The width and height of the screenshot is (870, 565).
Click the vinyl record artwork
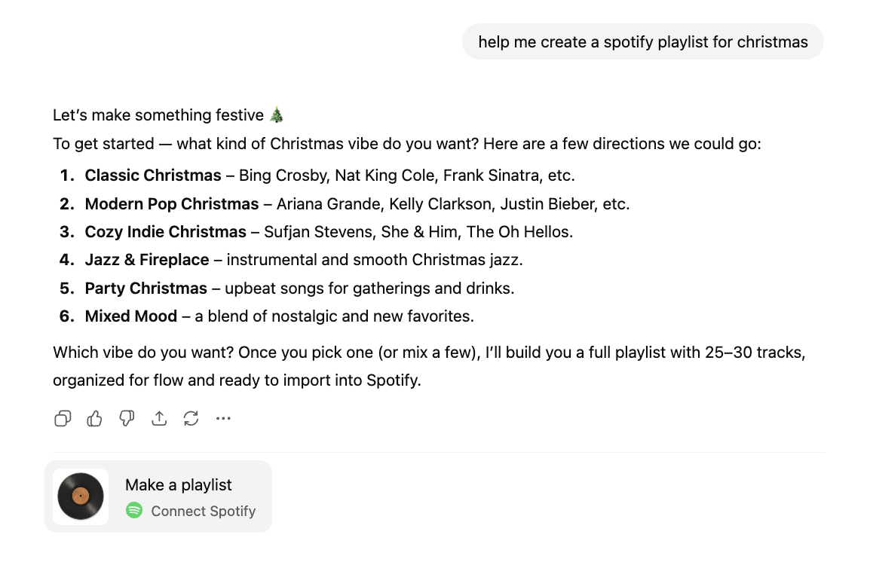(81, 496)
